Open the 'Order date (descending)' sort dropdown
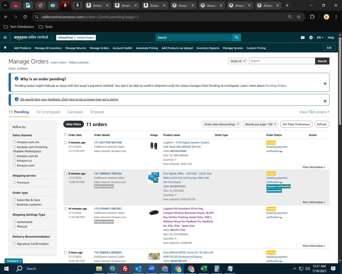342x274 pixels. pos(221,124)
